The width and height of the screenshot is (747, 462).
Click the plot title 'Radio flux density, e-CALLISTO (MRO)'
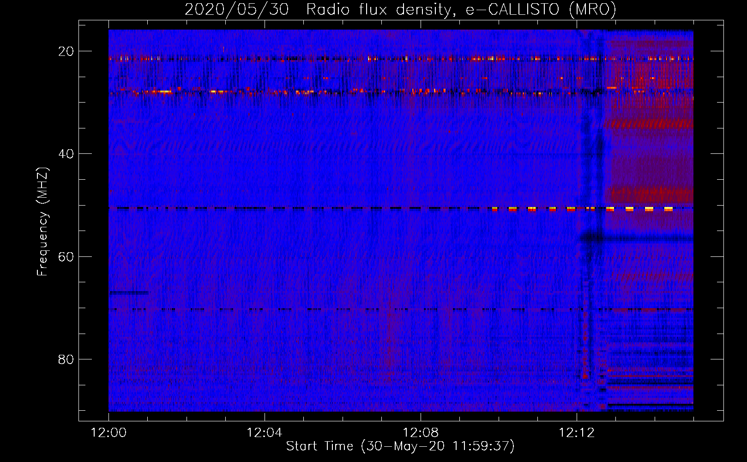click(x=461, y=9)
